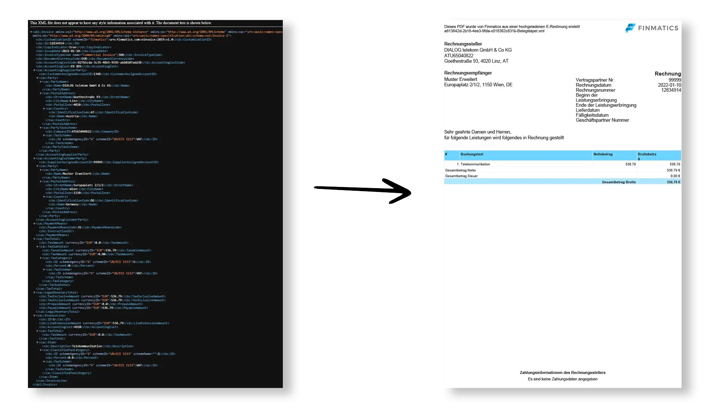Collapse the cac:Item node
This screenshot has height=408, width=725.
37,343
